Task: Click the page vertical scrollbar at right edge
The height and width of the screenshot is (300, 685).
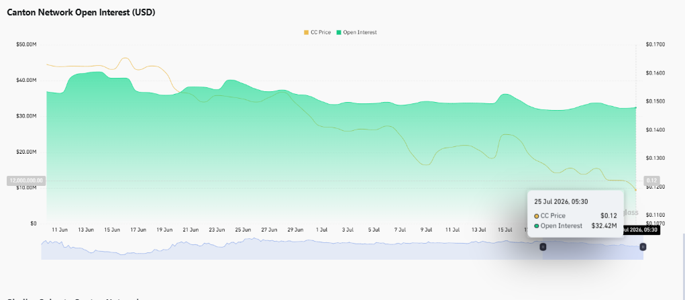Action: point(684,266)
